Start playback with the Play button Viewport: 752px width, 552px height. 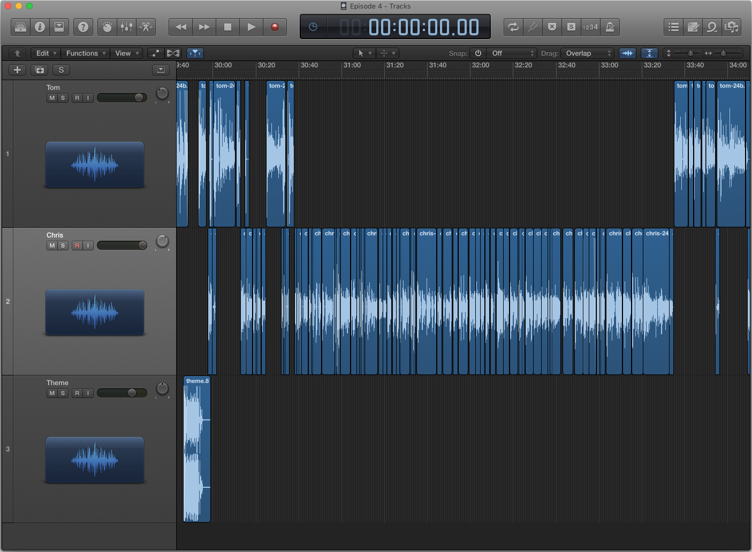pyautogui.click(x=251, y=27)
